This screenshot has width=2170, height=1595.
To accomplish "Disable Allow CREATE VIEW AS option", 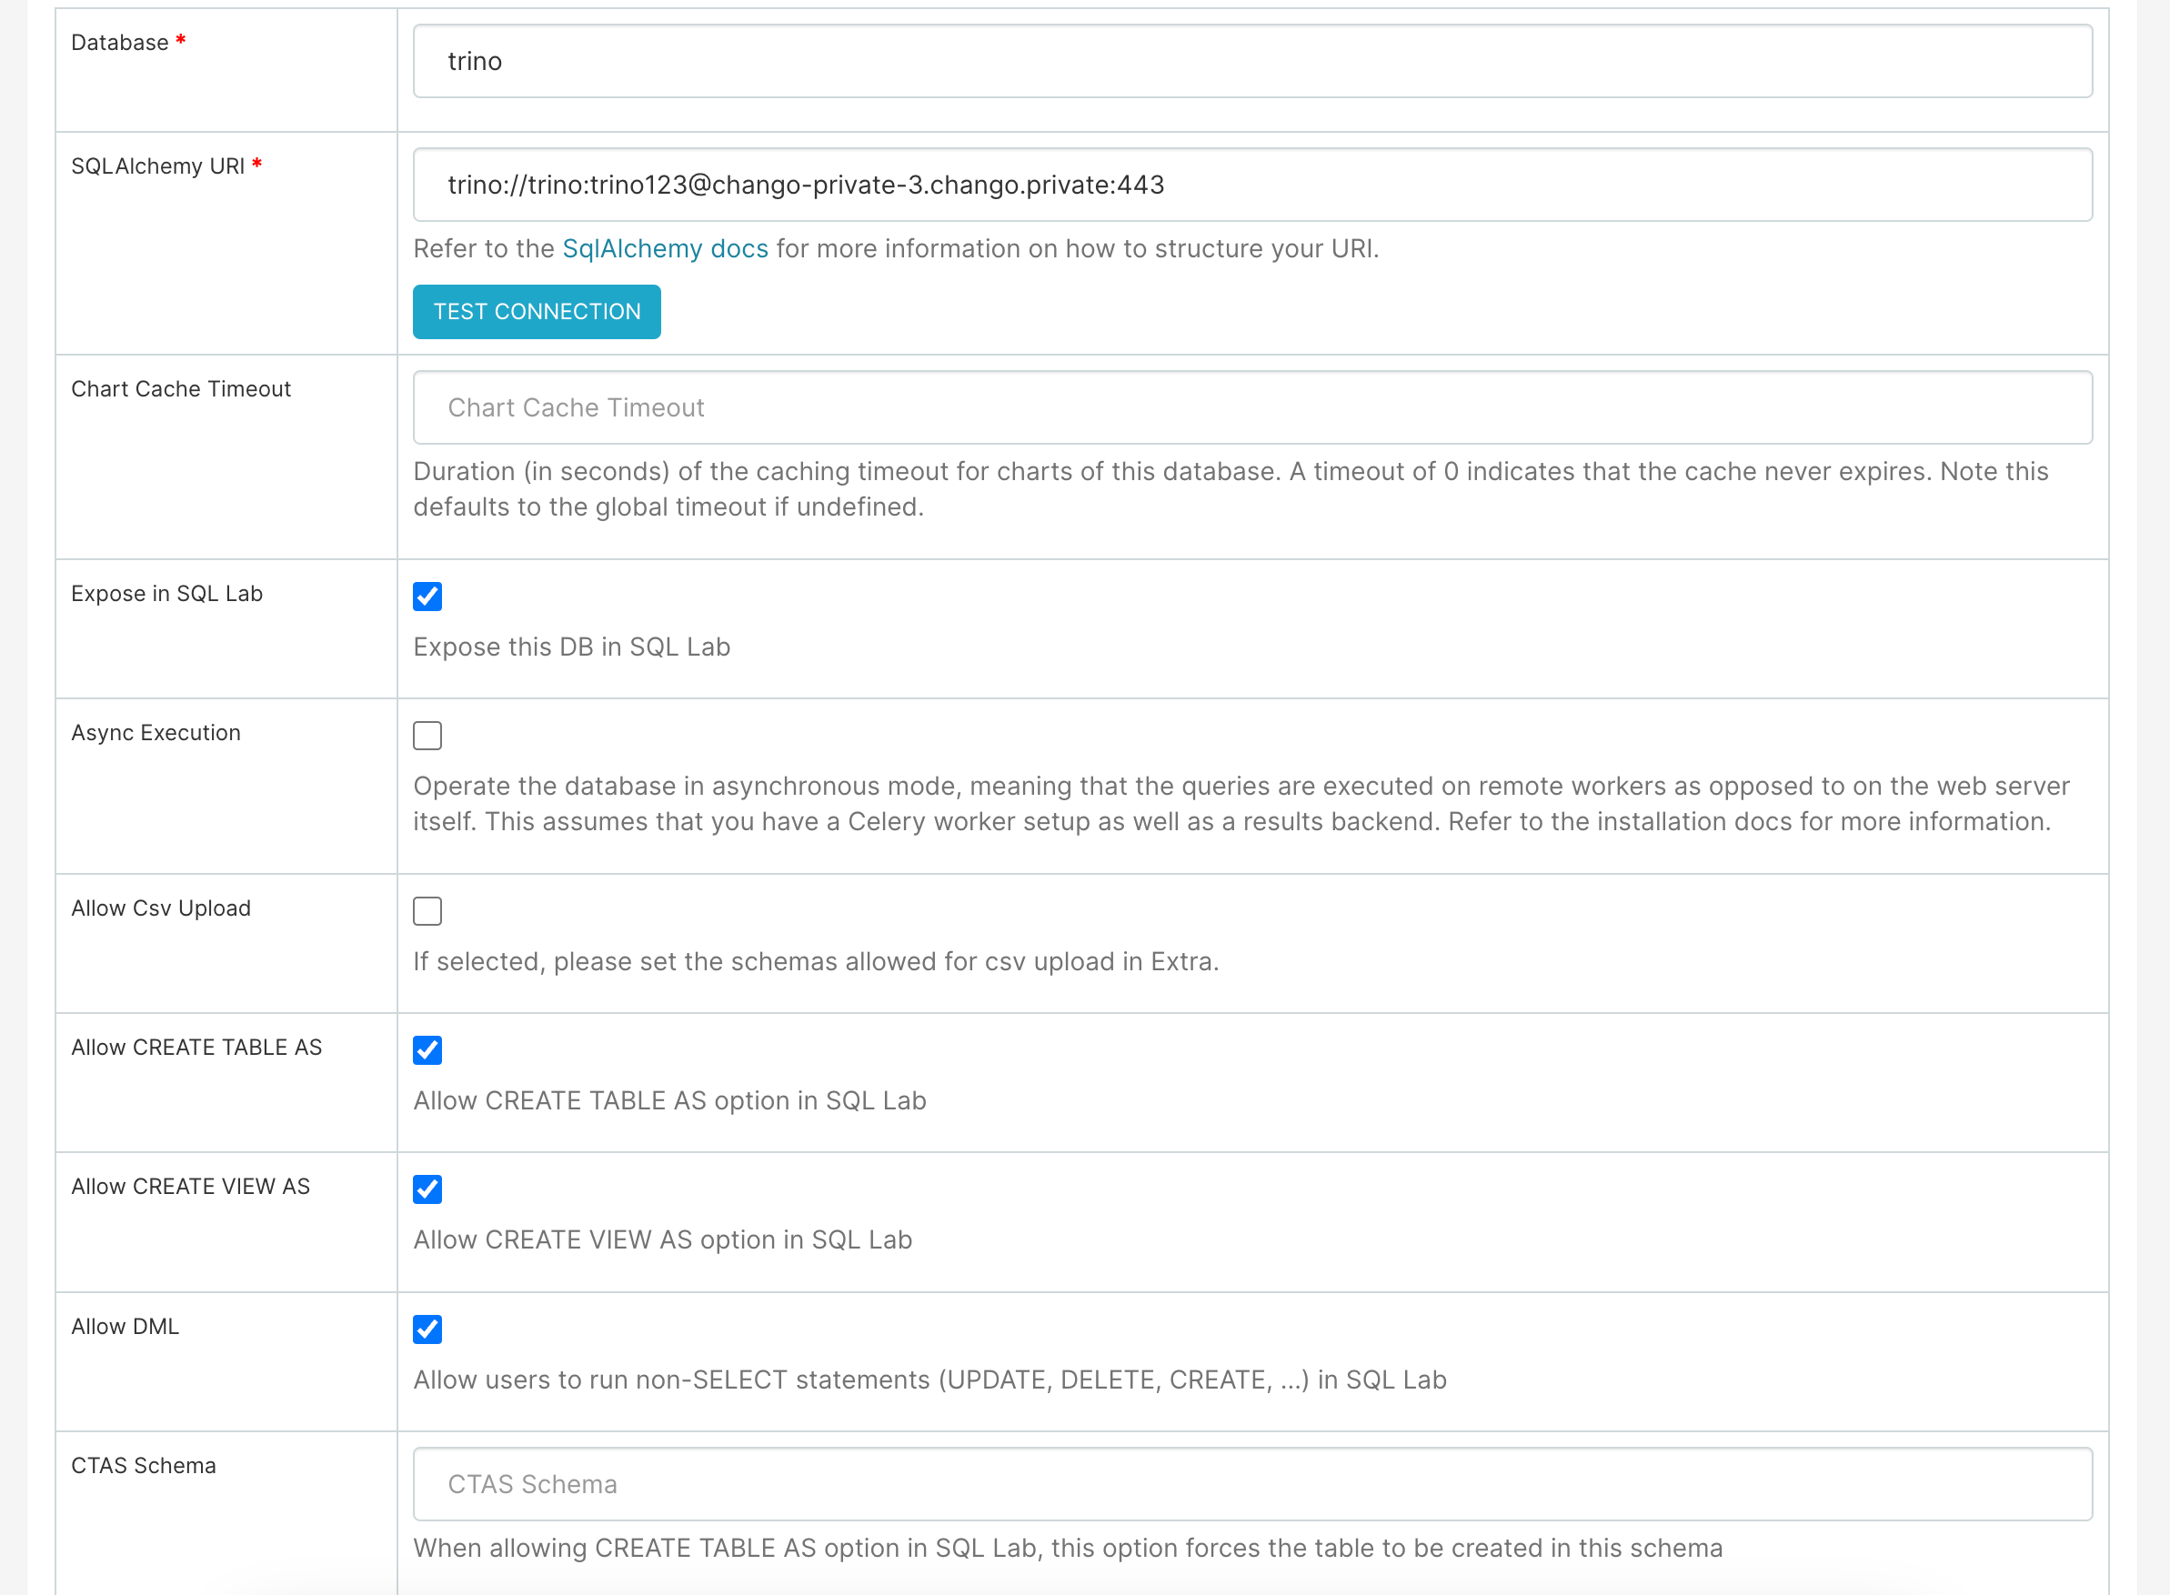I will 427,1189.
